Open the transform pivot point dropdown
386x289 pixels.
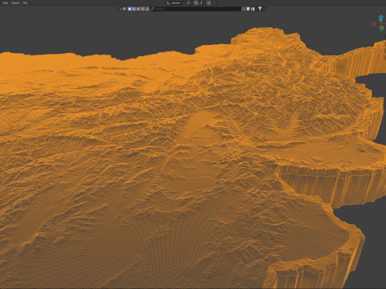point(189,3)
